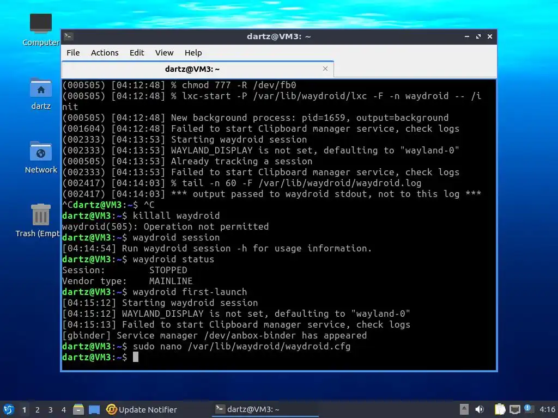The height and width of the screenshot is (418, 558).
Task: Click the 'waydroid status' command line
Action: (138, 259)
